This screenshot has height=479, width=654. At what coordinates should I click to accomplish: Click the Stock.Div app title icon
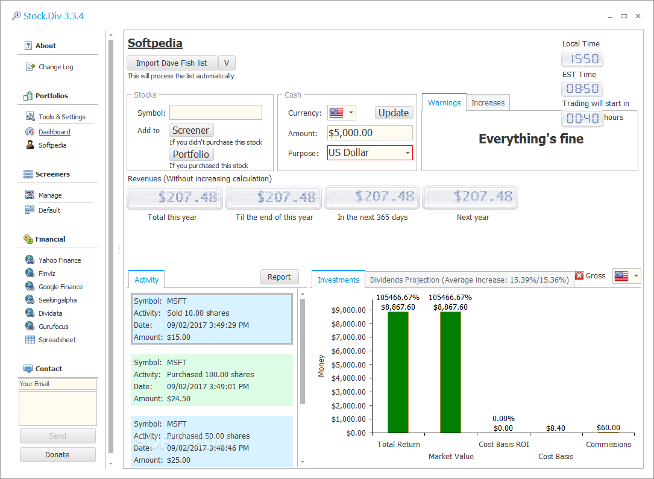pos(16,16)
